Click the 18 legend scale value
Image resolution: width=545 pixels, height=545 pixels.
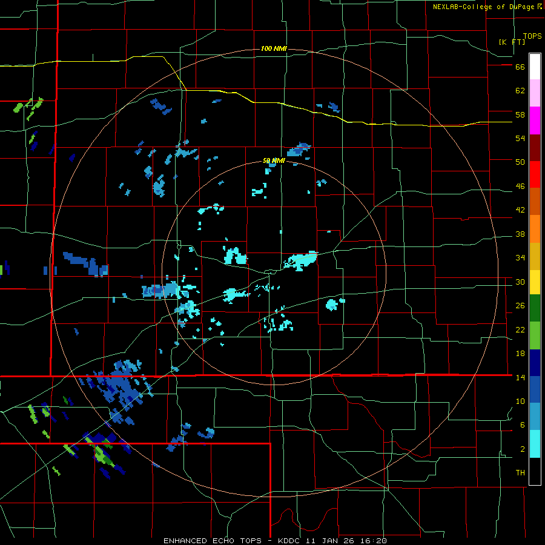pyautogui.click(x=520, y=354)
